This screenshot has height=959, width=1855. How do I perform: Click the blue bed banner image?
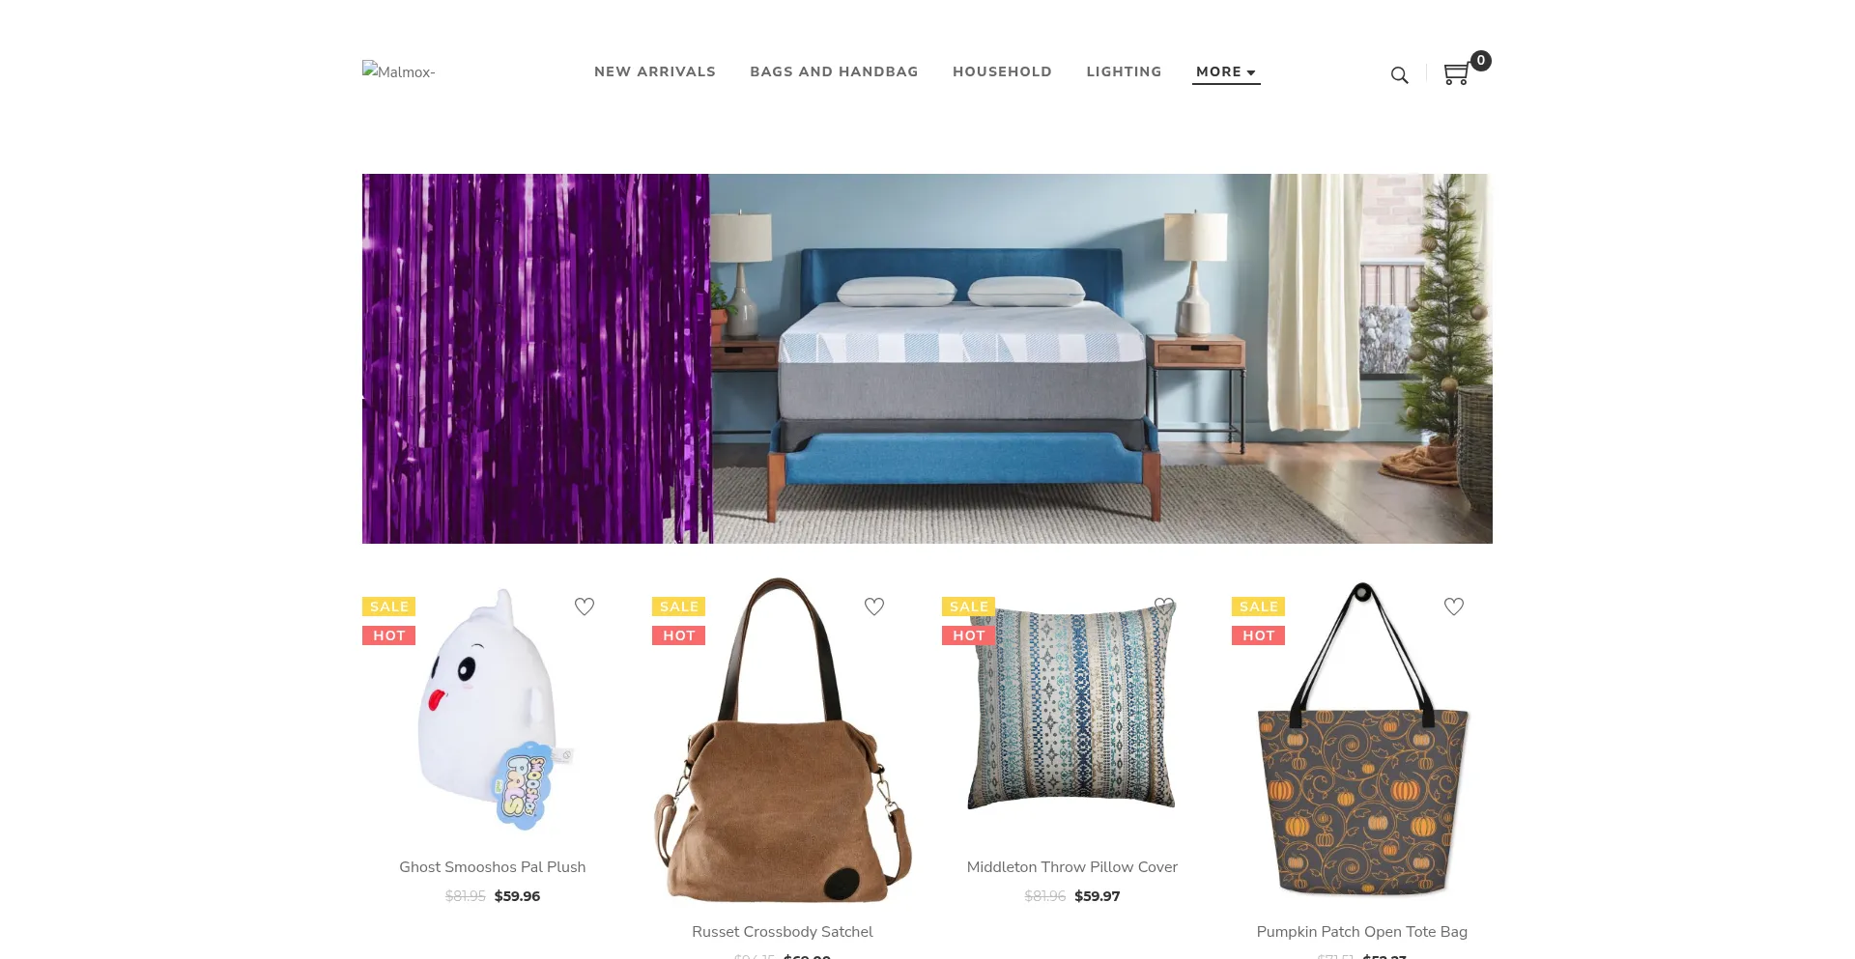tap(927, 358)
